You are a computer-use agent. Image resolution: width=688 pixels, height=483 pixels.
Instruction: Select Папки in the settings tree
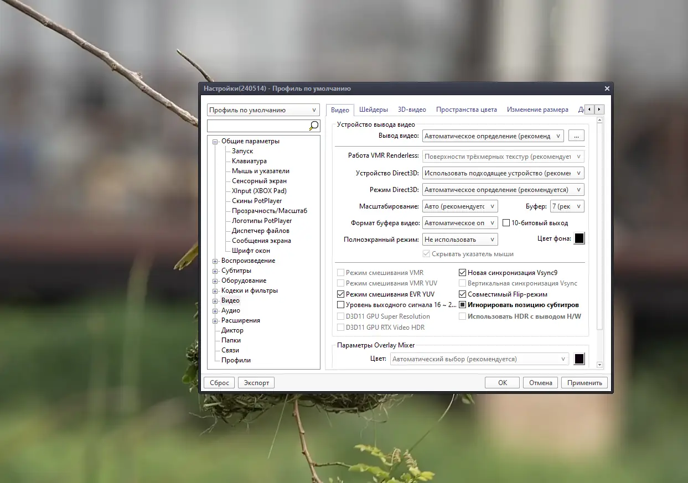pyautogui.click(x=231, y=340)
